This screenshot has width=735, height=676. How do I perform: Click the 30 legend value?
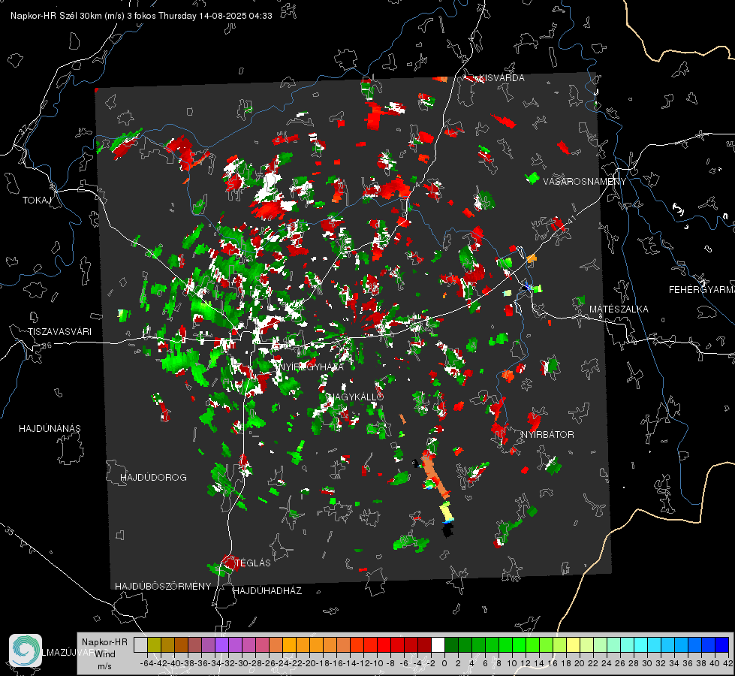click(647, 663)
